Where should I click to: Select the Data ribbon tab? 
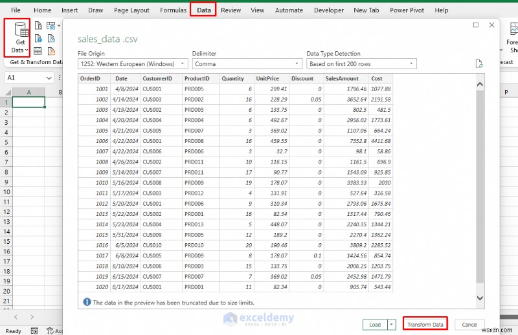(203, 10)
